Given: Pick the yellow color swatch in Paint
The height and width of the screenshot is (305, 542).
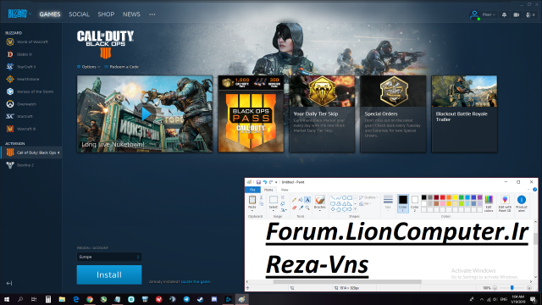Looking at the screenshot, I should [455, 197].
